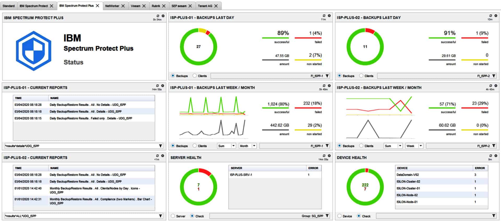
Task: Choose Device radio in Device Health panel
Action: coord(339,216)
